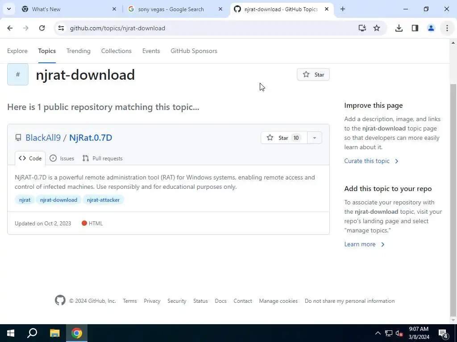Click the HTML language label
This screenshot has width=457, height=342.
tap(92, 224)
